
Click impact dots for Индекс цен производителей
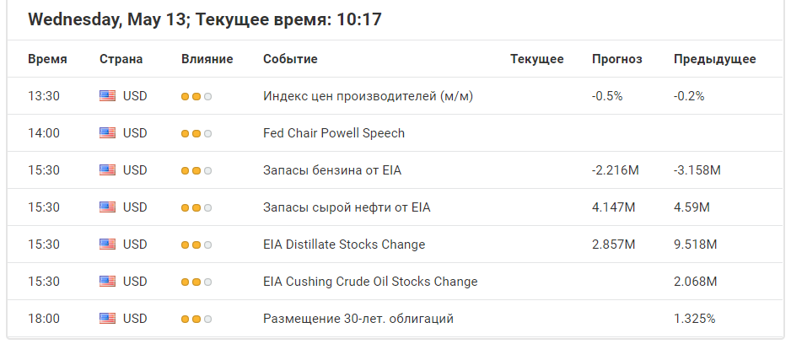(x=196, y=96)
